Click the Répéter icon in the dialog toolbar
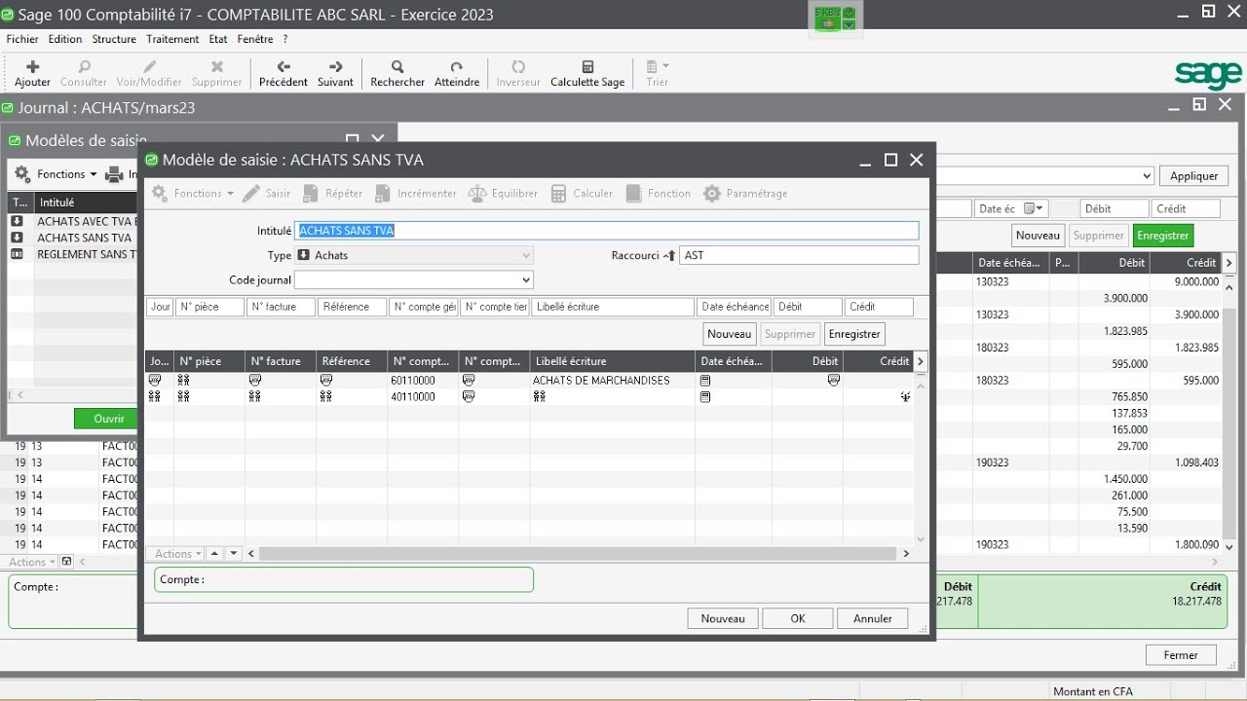This screenshot has width=1247, height=701. pos(311,194)
